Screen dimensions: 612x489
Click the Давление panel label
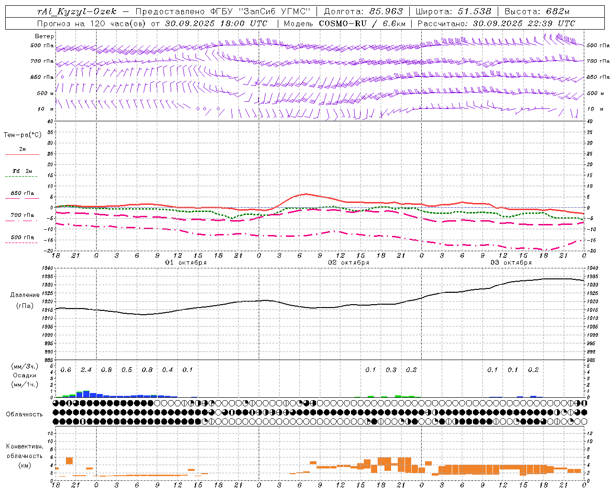click(x=25, y=295)
